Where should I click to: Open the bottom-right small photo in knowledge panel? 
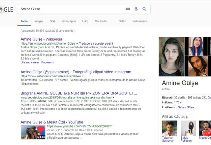coord(198,66)
